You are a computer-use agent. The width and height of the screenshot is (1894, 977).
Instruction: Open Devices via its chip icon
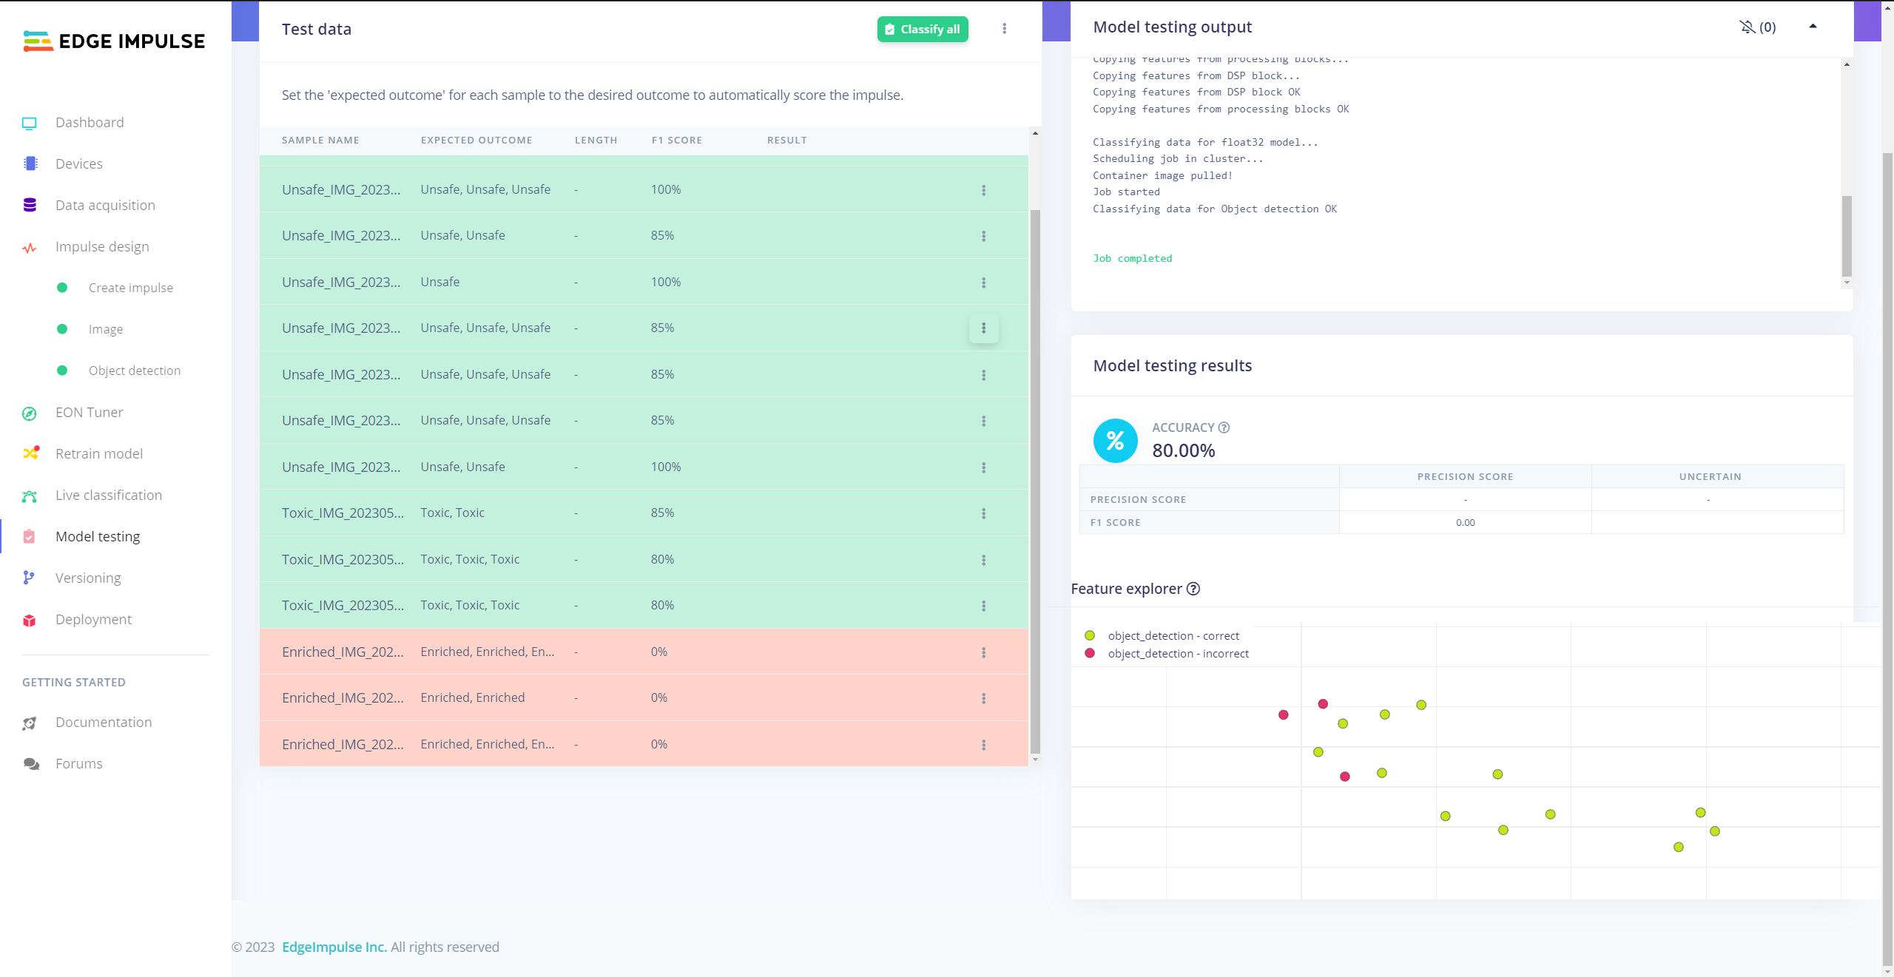click(30, 164)
